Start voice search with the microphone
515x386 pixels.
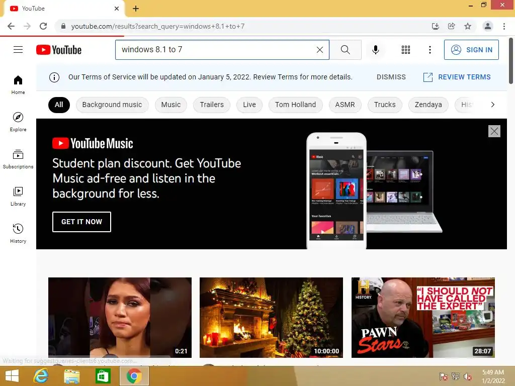[375, 50]
